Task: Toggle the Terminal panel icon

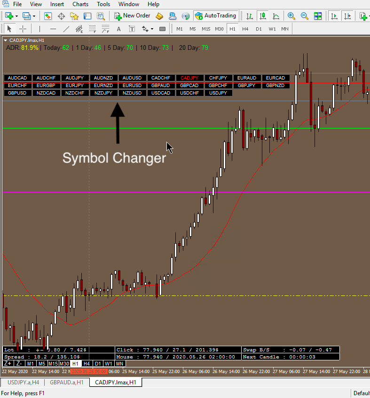Action: click(x=87, y=16)
